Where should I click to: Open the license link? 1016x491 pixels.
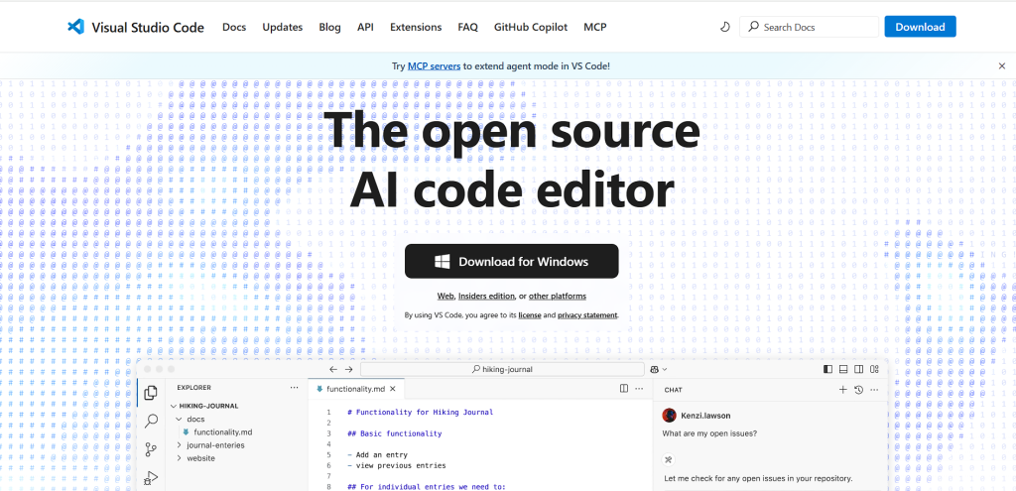(530, 315)
